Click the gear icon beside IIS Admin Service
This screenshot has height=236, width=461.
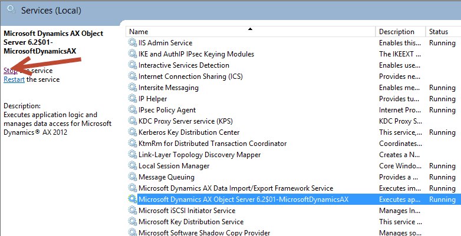pos(132,42)
